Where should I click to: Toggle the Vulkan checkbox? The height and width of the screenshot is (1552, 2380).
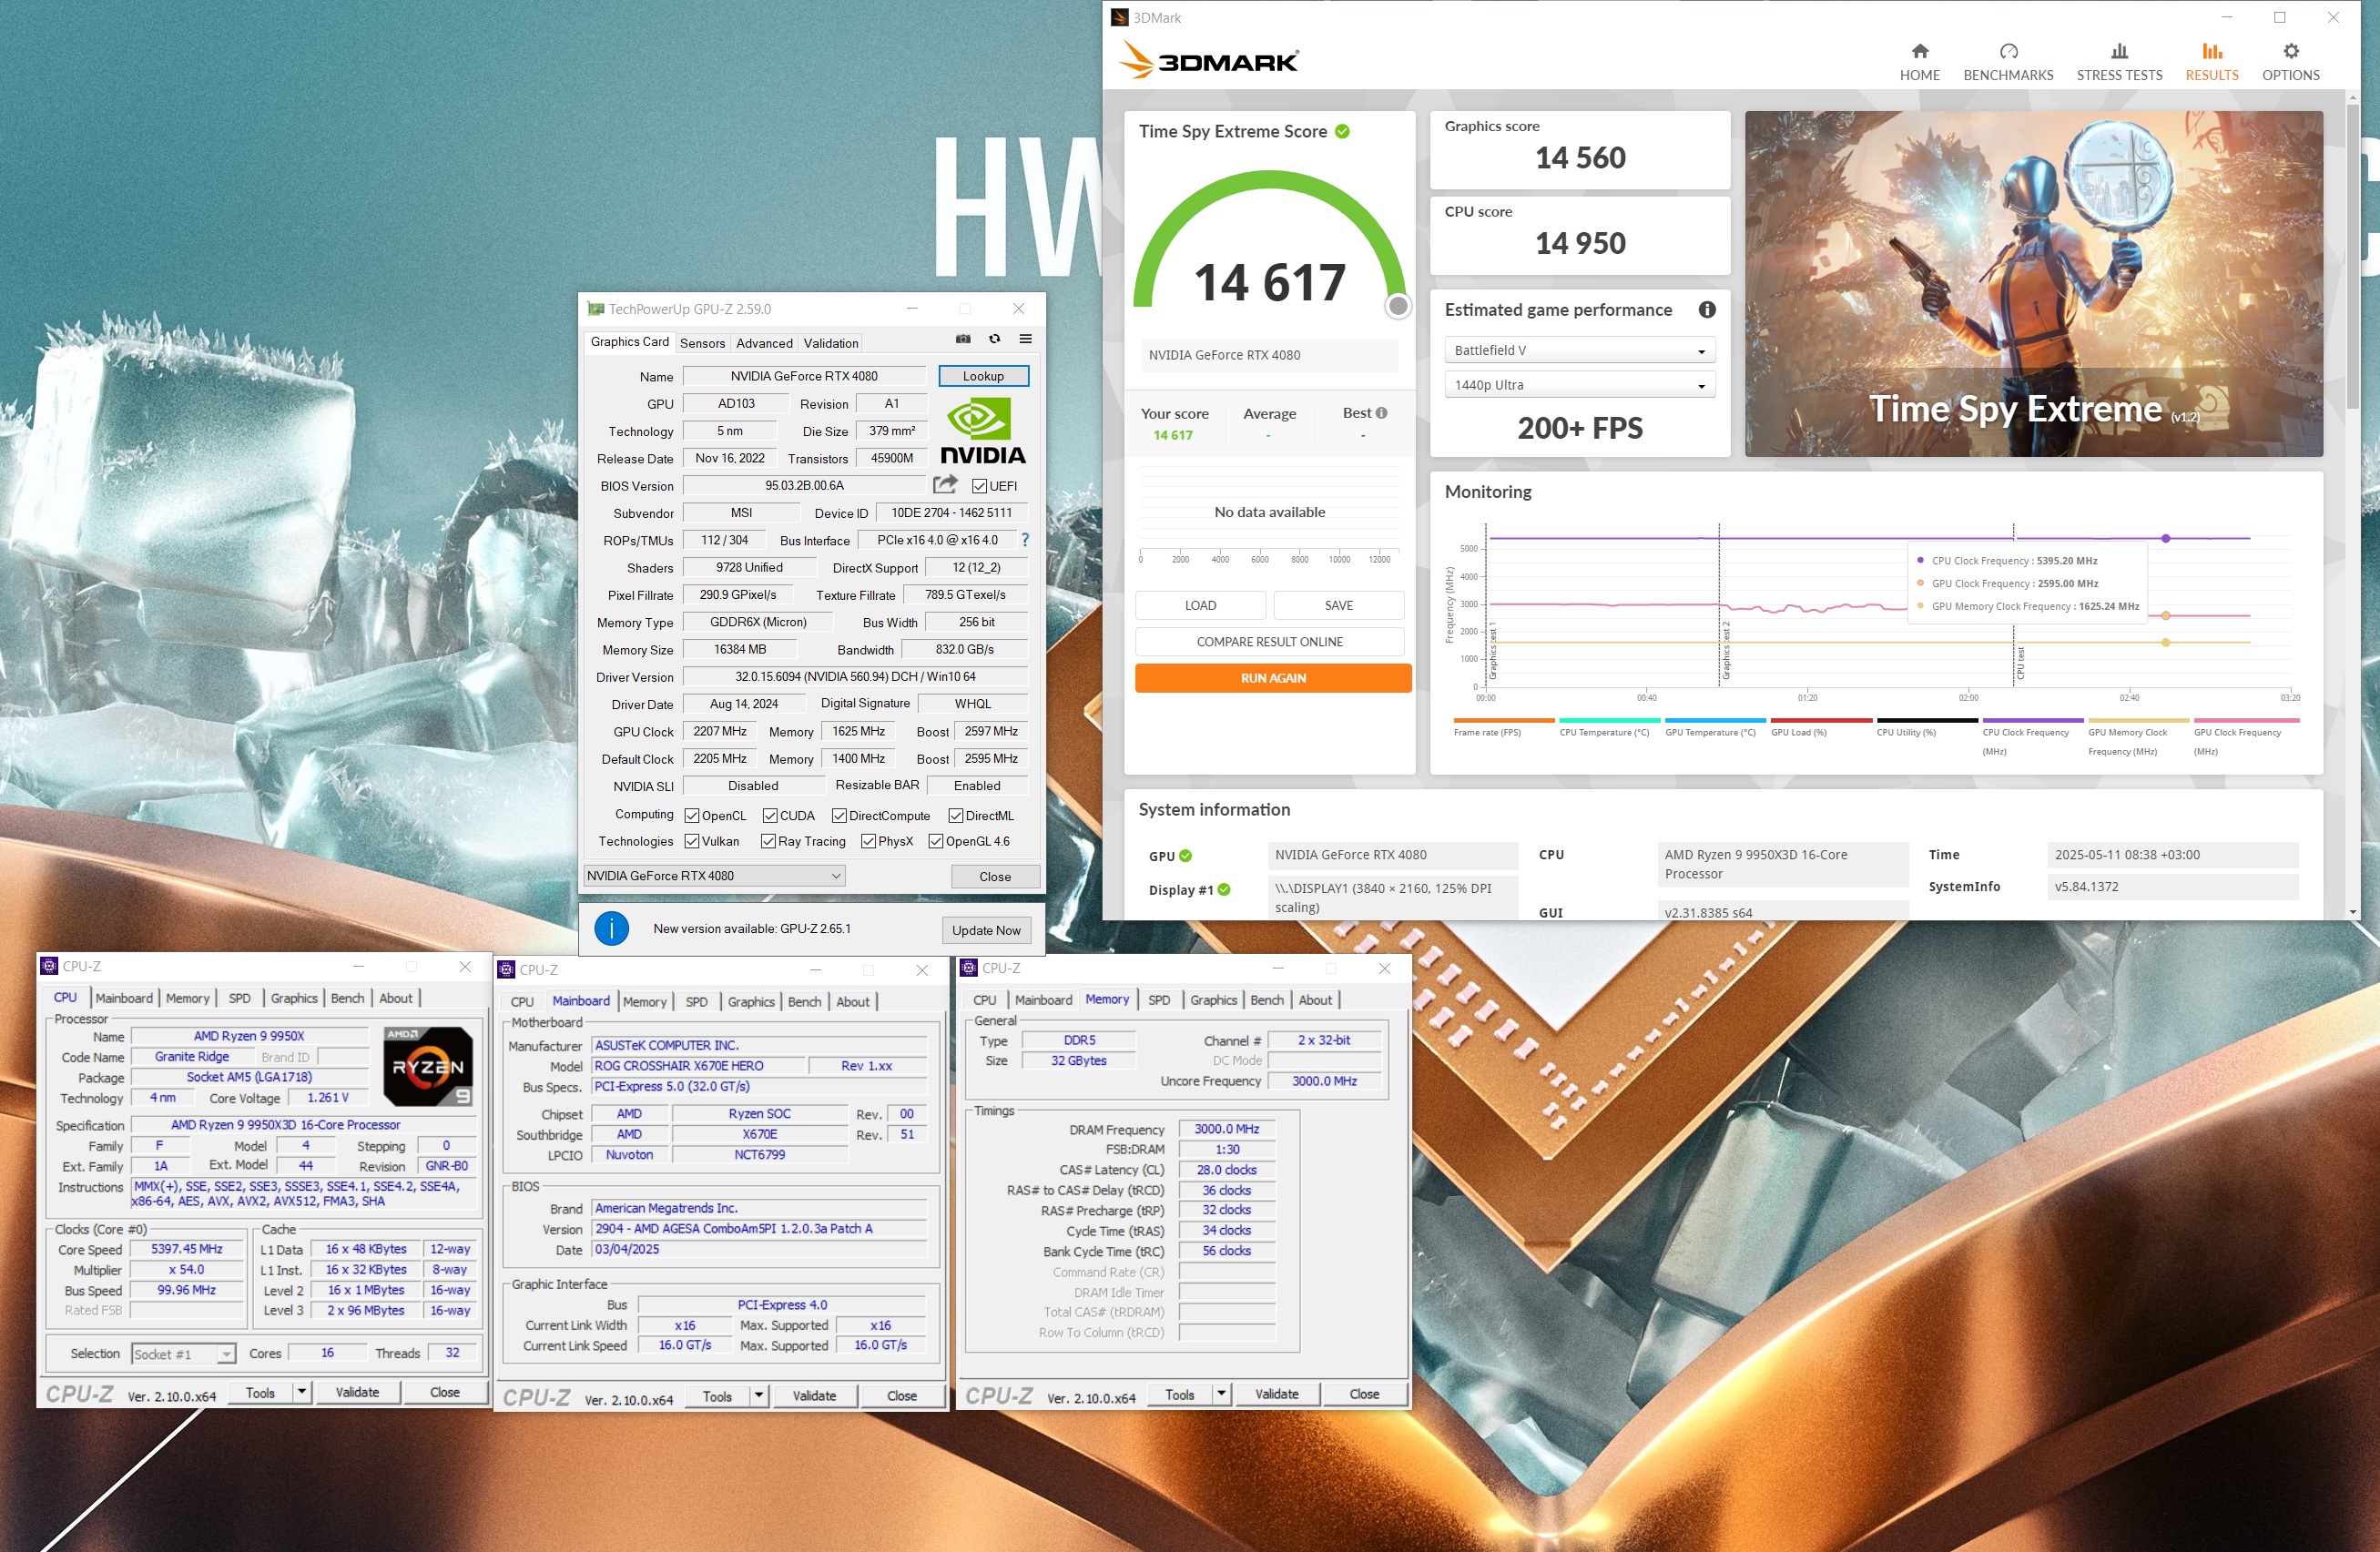(691, 841)
